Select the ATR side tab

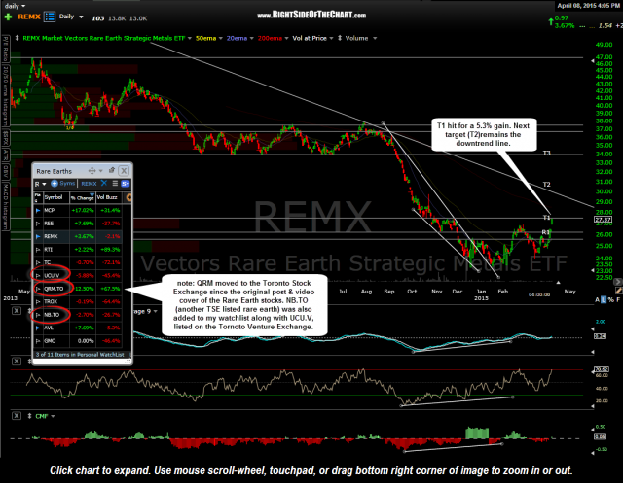[x=6, y=155]
